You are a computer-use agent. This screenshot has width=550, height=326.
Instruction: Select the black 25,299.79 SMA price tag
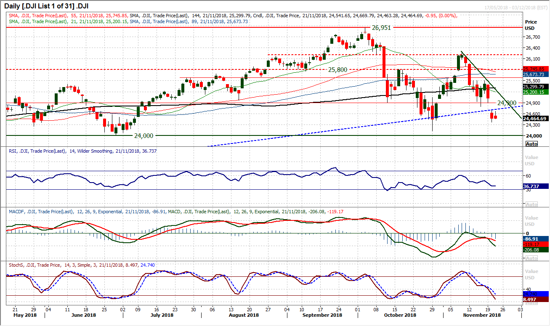(535, 86)
